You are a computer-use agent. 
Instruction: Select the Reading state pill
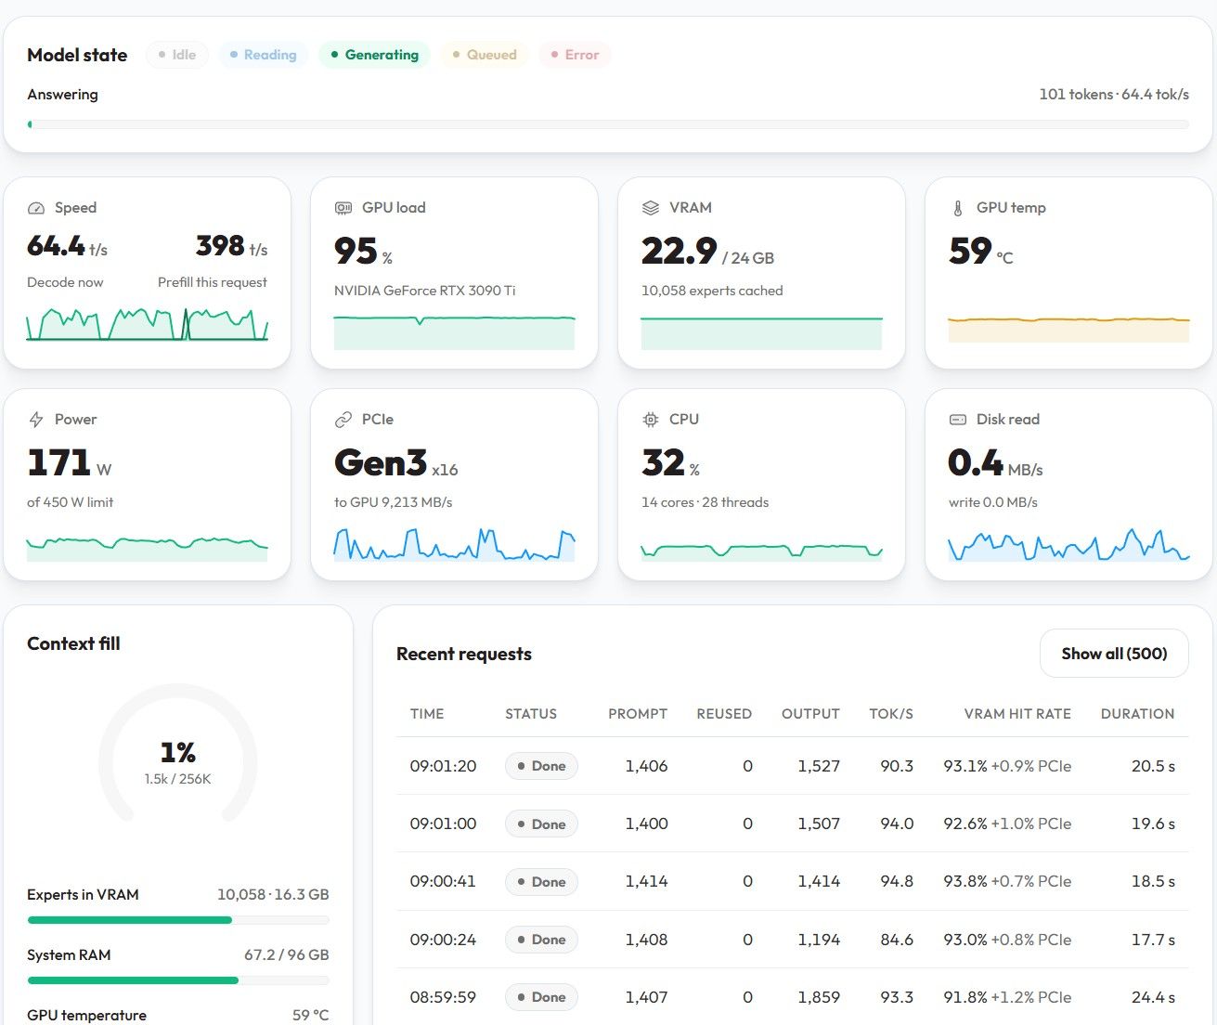(264, 55)
